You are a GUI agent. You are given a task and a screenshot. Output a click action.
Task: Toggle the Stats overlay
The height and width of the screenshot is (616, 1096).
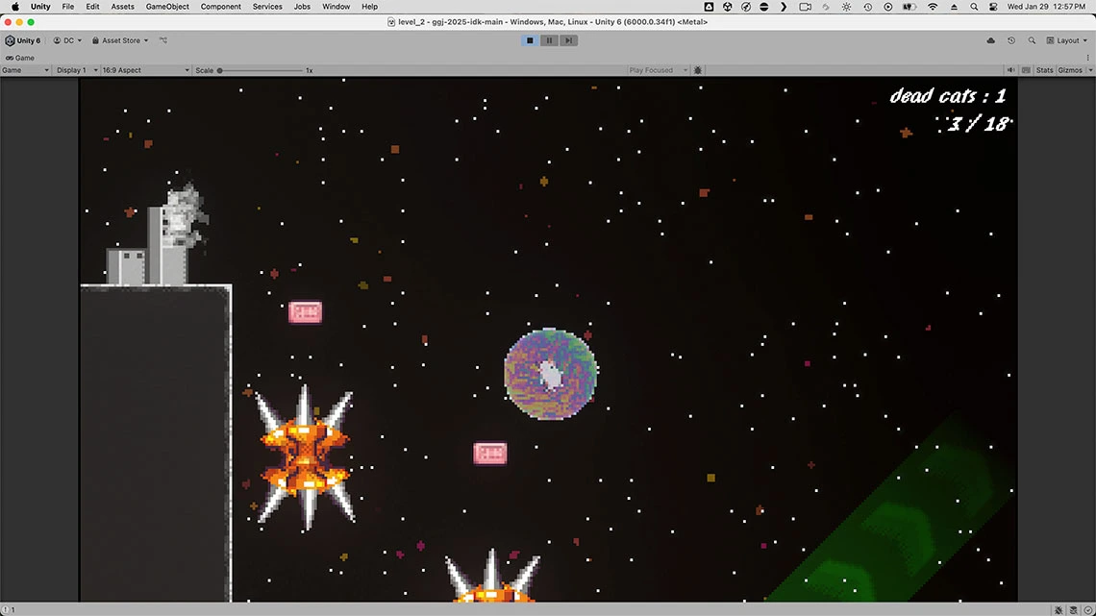[x=1044, y=70]
